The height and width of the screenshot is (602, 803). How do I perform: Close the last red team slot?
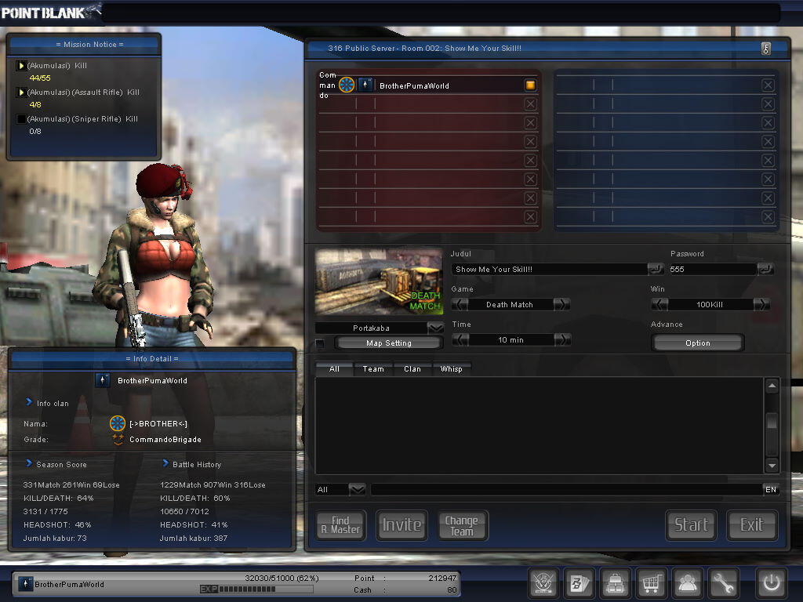click(531, 216)
